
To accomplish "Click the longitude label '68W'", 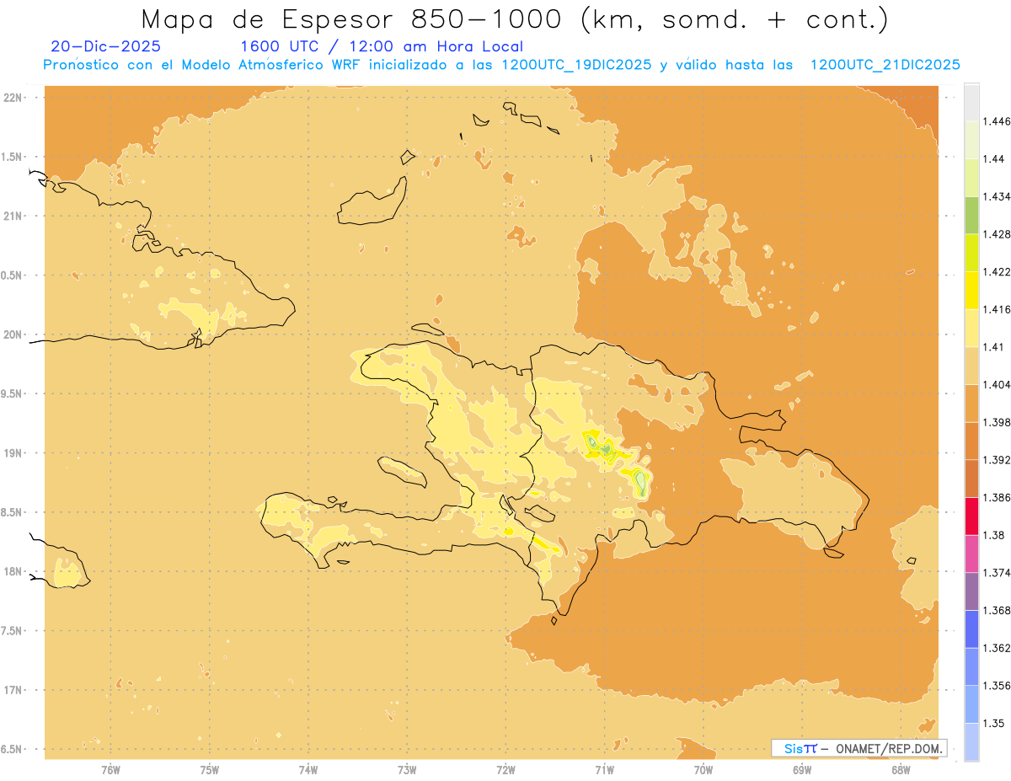I will pyautogui.click(x=901, y=770).
